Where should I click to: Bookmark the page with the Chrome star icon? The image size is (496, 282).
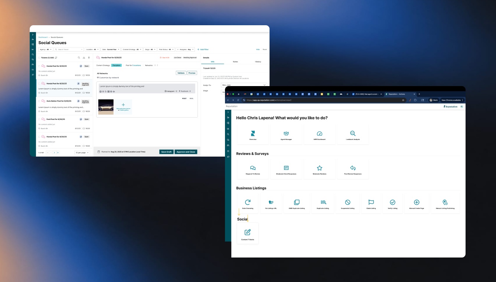pyautogui.click(x=403, y=100)
